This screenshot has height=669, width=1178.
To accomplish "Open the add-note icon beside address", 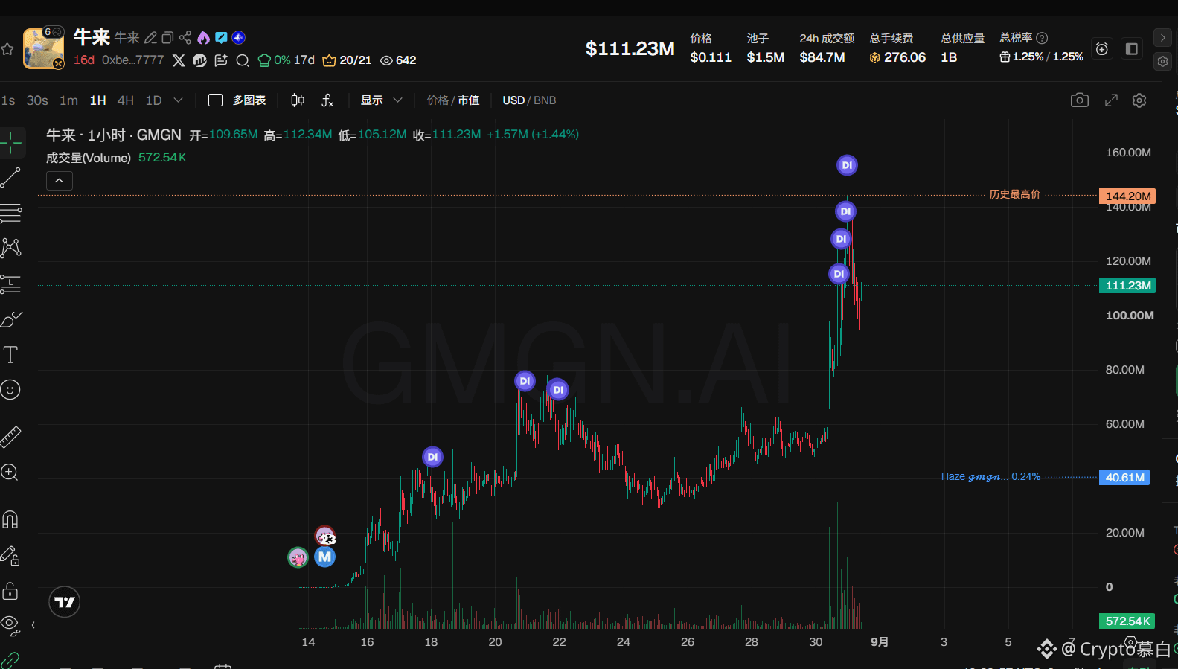I will (x=221, y=60).
